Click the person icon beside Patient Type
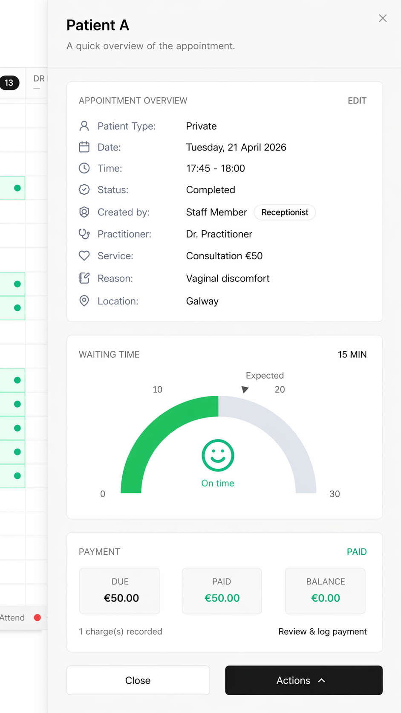 click(84, 126)
